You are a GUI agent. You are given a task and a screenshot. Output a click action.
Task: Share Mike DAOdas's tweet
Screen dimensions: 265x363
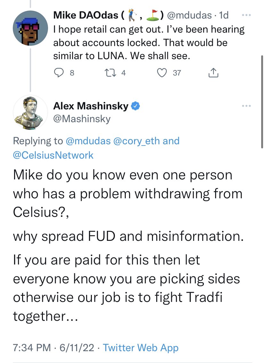[x=213, y=73]
